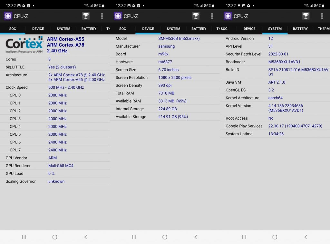Click the GPU Load value 0 %
330x244 pixels.
coord(51,174)
